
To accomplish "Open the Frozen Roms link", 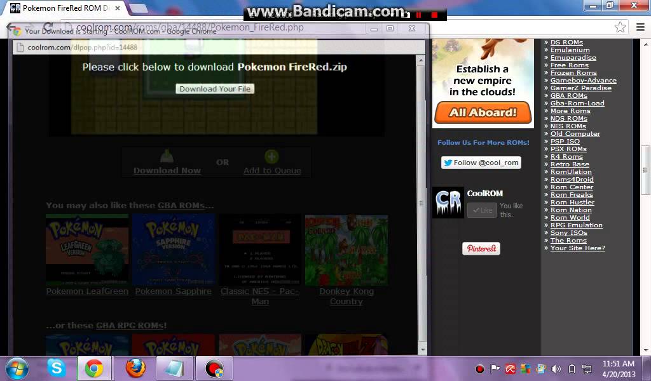I will pyautogui.click(x=573, y=72).
